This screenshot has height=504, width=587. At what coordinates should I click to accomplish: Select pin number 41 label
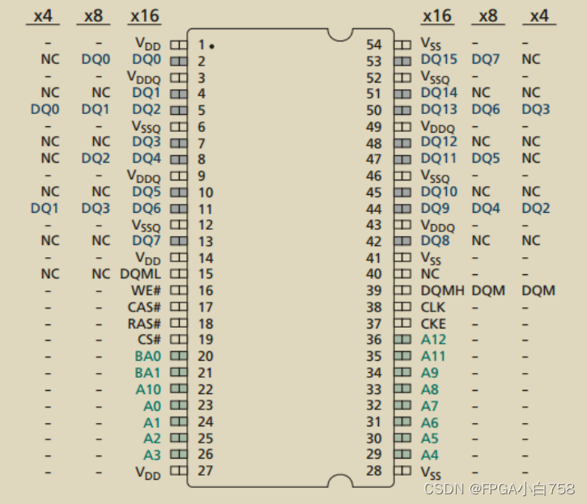point(373,258)
